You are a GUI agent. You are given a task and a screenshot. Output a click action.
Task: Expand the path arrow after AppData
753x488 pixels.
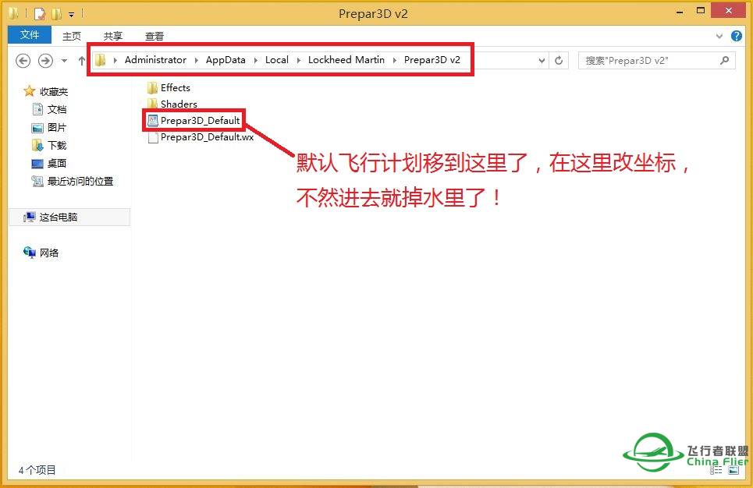(255, 60)
